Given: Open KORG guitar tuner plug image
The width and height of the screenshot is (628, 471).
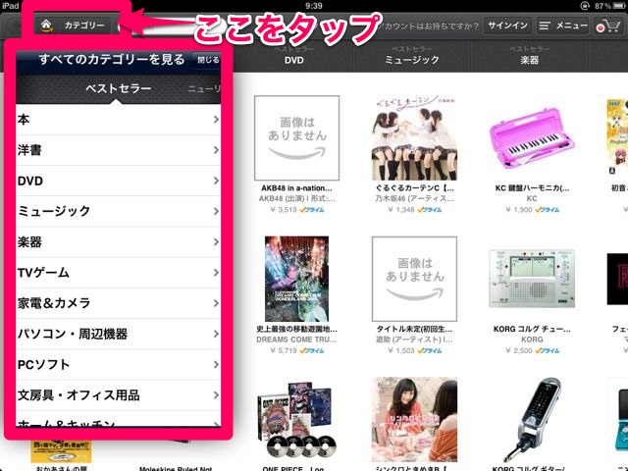Looking at the screenshot, I should click(532, 419).
